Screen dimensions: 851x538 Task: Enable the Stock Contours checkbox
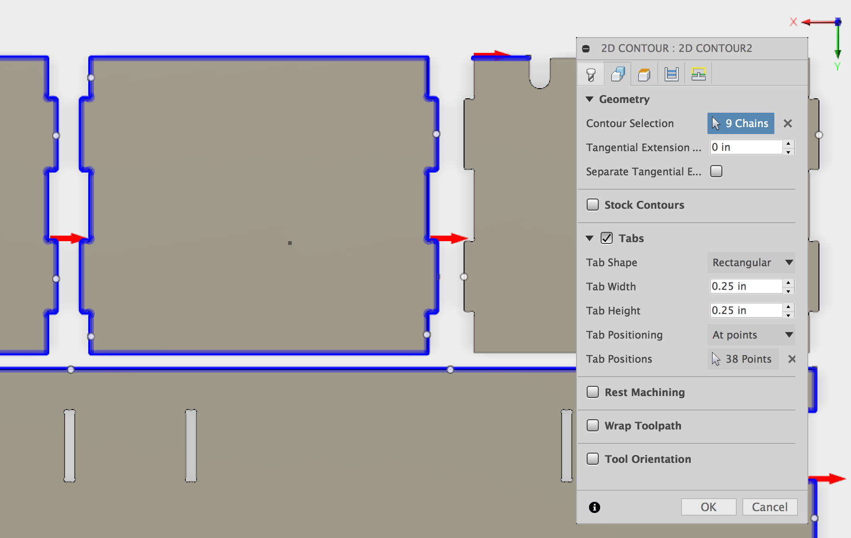pos(593,204)
